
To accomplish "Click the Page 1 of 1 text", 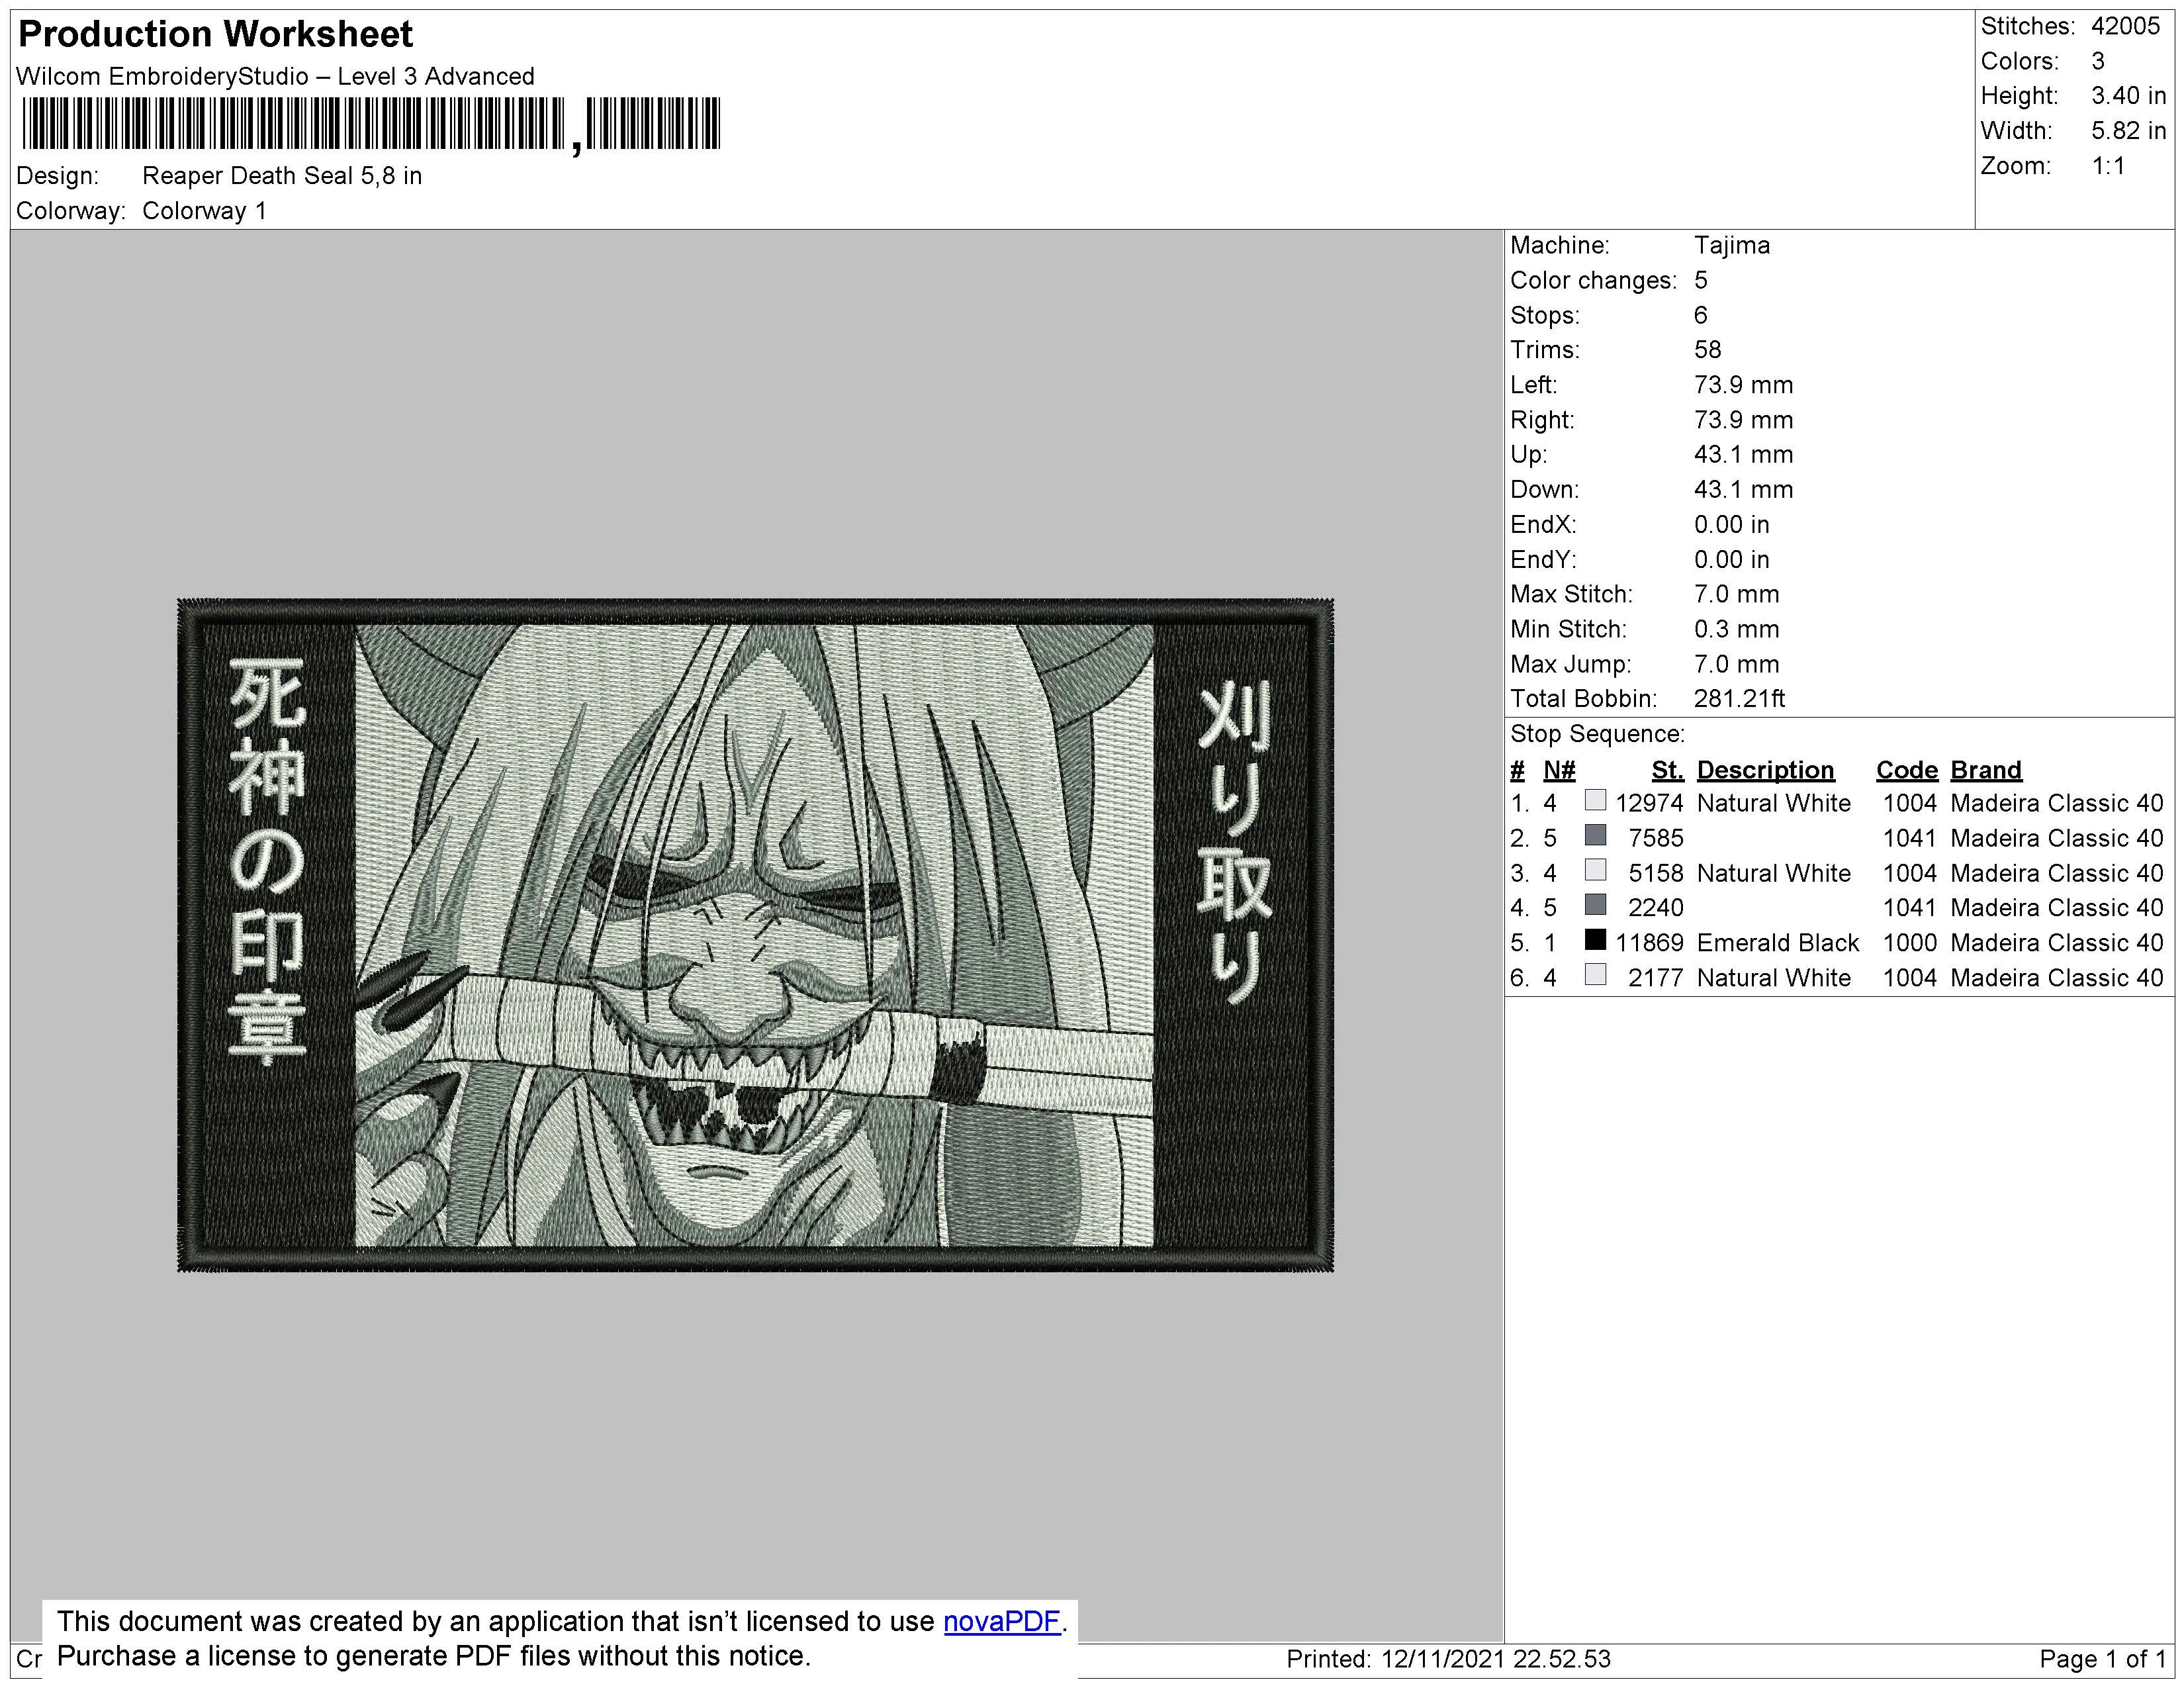I will pos(2102,1659).
